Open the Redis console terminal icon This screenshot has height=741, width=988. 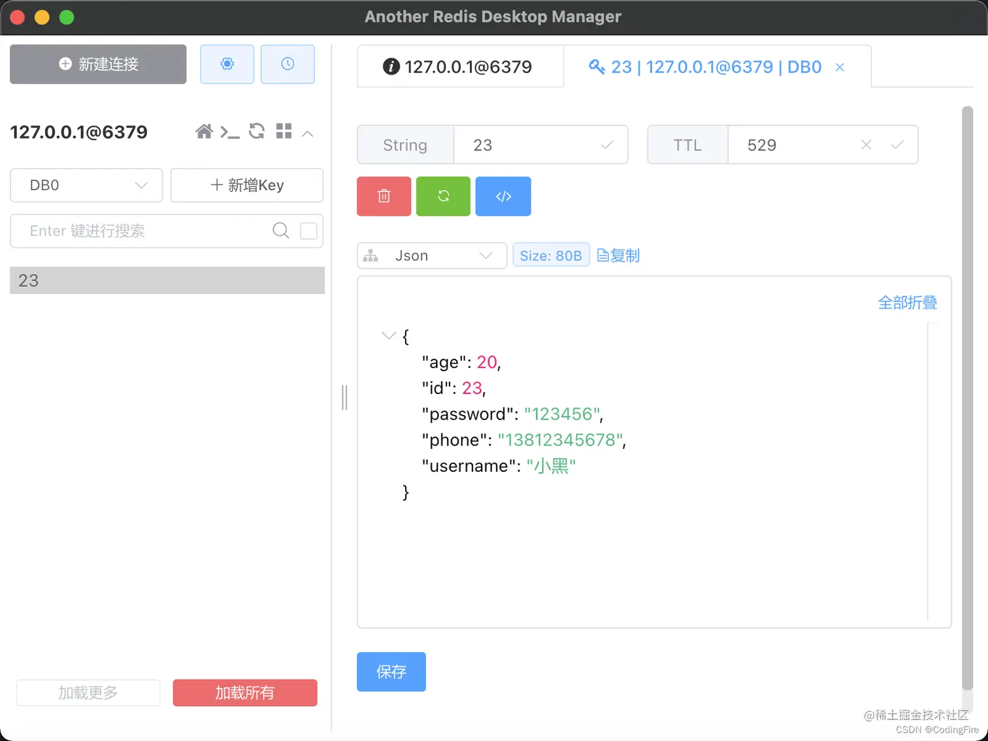(x=230, y=133)
